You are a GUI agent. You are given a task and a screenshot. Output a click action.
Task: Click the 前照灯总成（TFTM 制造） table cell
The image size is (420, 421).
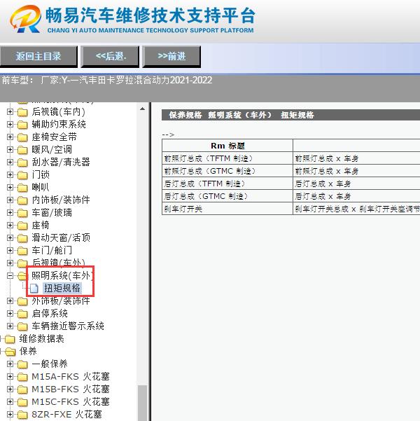pyautogui.click(x=227, y=158)
